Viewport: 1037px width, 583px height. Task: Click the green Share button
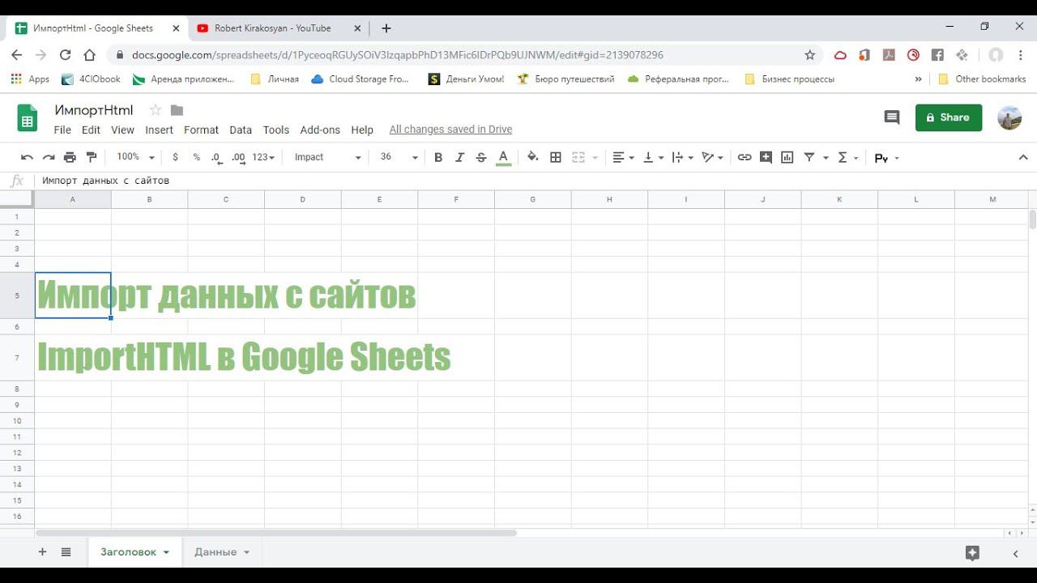[949, 117]
